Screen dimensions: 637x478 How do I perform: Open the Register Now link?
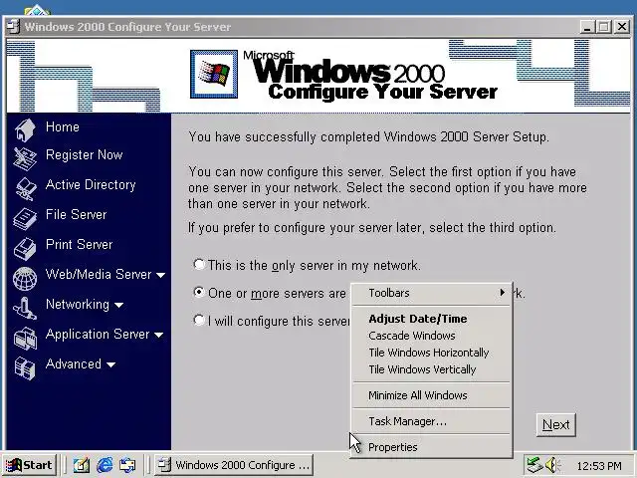coord(84,155)
